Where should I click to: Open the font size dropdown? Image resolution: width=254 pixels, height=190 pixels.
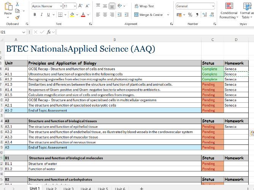click(75, 6)
